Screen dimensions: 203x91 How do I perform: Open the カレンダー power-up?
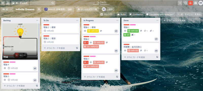107,14
